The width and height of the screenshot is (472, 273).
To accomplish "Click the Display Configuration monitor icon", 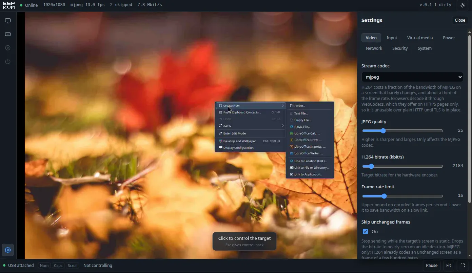I will tap(221, 148).
